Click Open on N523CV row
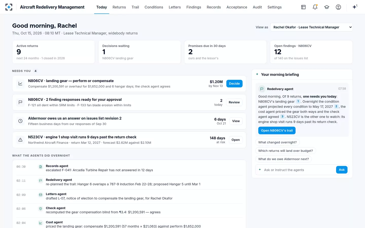365x228 pixels. [235, 140]
